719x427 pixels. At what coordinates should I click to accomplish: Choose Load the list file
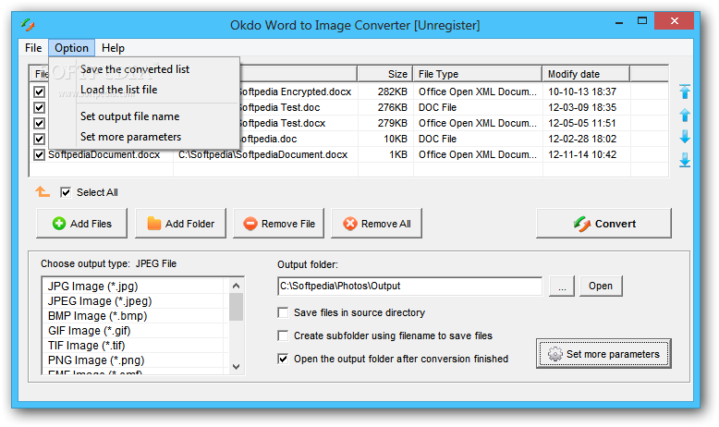click(144, 90)
